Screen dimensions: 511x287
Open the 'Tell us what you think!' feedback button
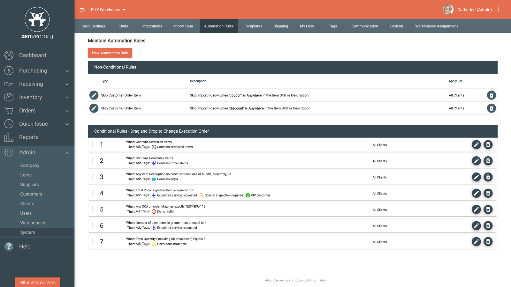pos(37,282)
